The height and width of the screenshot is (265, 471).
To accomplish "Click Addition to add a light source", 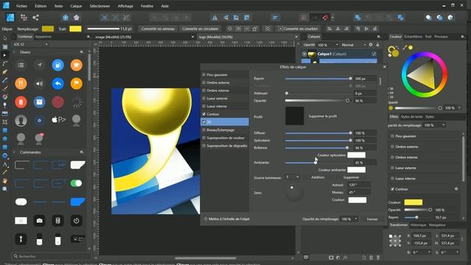I will 317,177.
